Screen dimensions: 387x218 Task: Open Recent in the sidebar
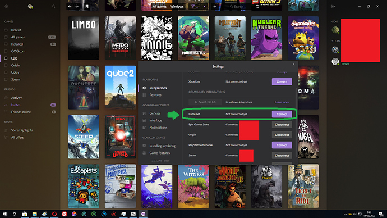[16, 30]
